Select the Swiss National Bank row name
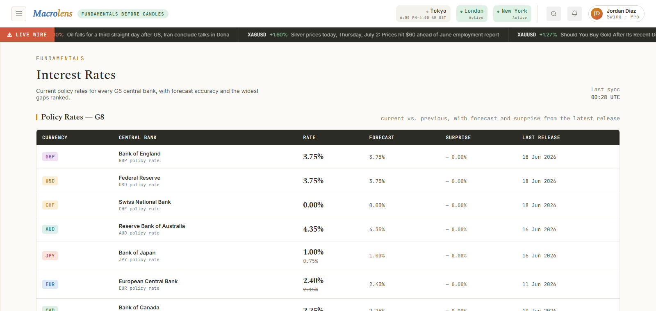This screenshot has width=656, height=311. (145, 202)
